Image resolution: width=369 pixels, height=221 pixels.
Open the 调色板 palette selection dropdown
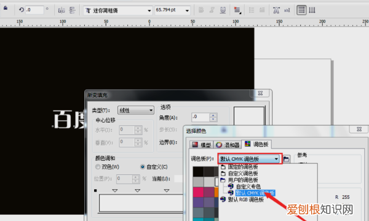click(x=249, y=159)
